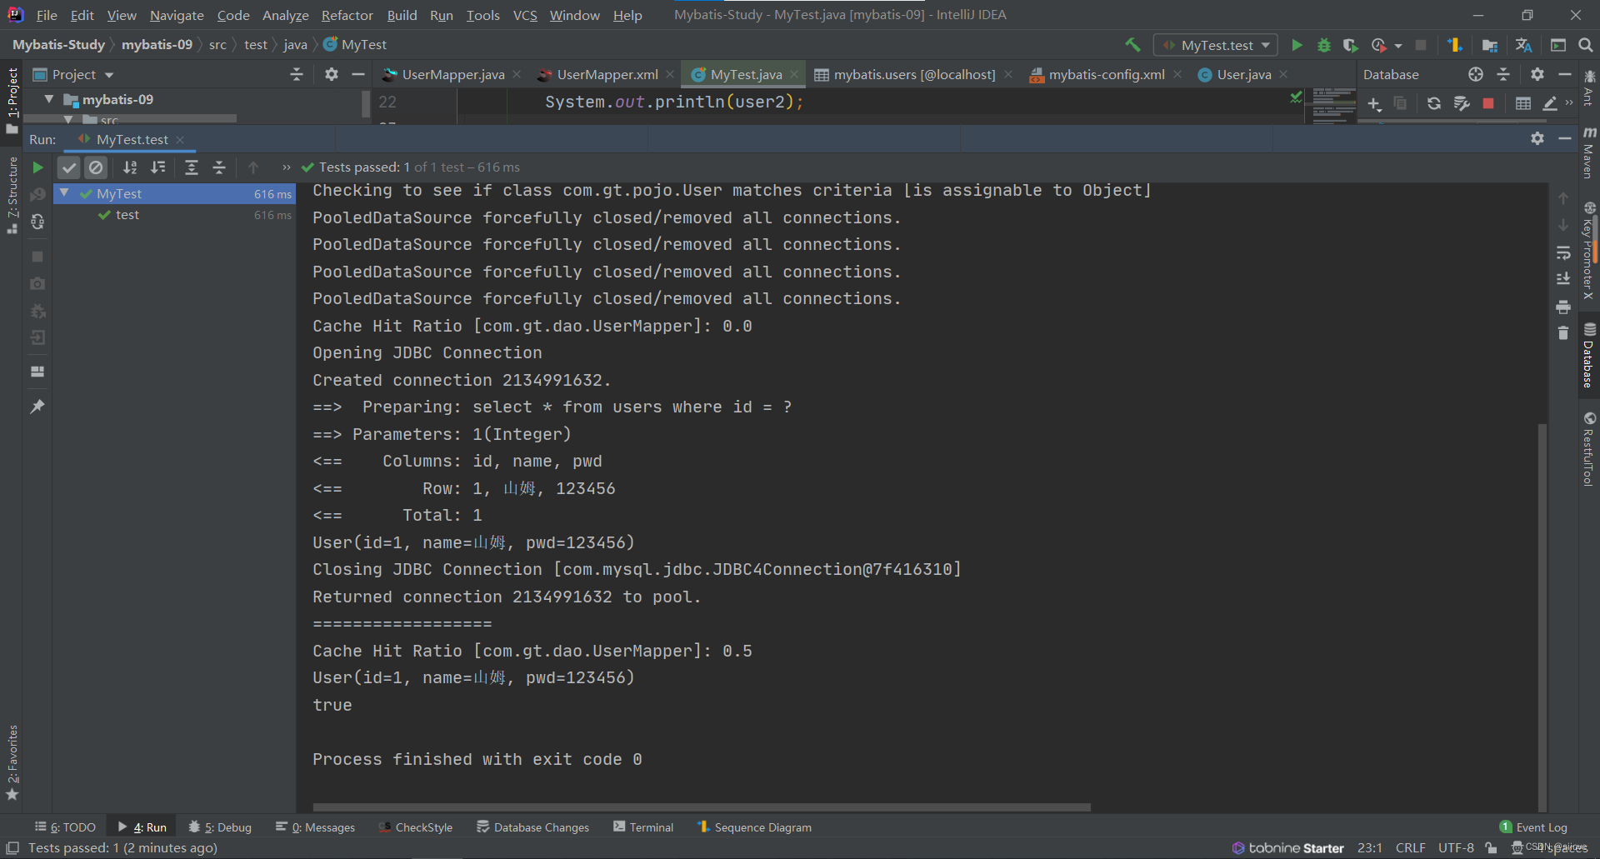Expand the src folder in Project tree

point(68,121)
